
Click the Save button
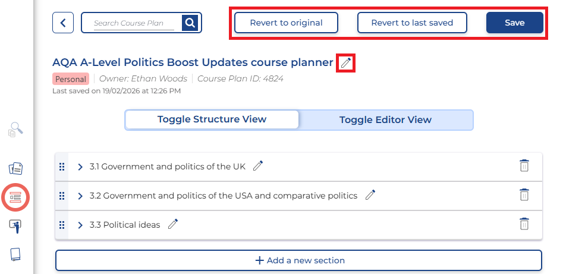coord(514,23)
